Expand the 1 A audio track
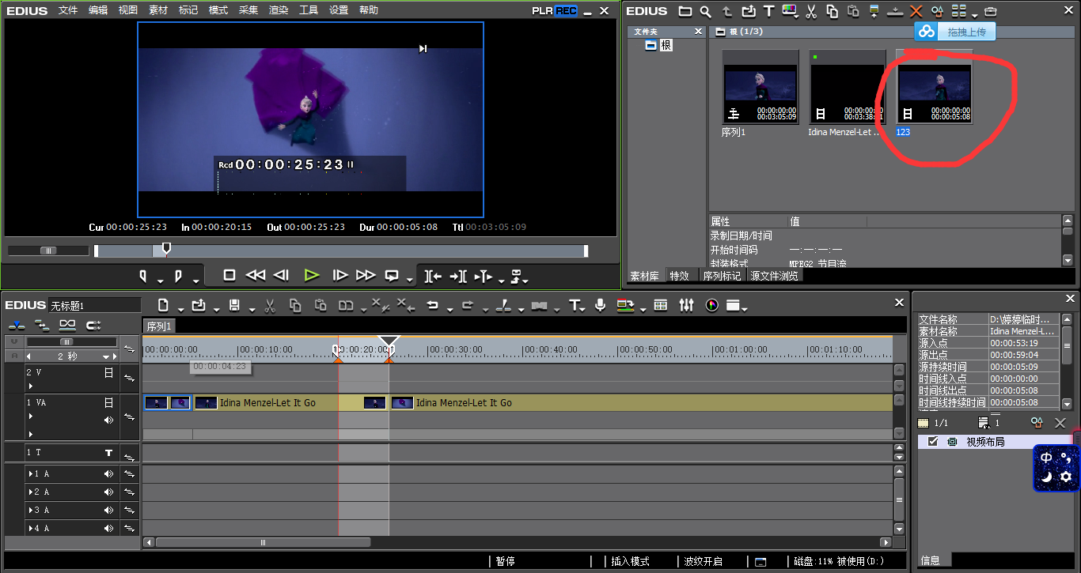The image size is (1081, 573). [30, 474]
